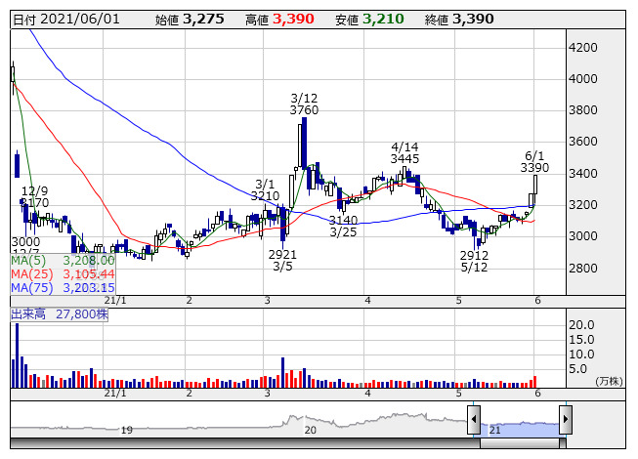This screenshot has width=638, height=459.
Task: Click the tallest December volume bar
Action: pos(17,355)
